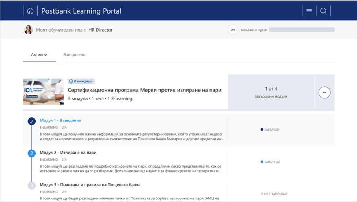Click the 0/4 completed courses counter
The image size is (357, 202).
click(x=233, y=30)
